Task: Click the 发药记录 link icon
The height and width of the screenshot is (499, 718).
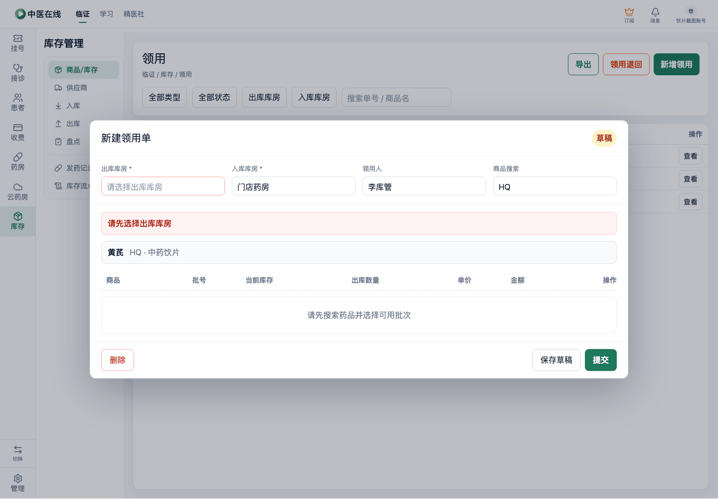Action: tap(58, 168)
